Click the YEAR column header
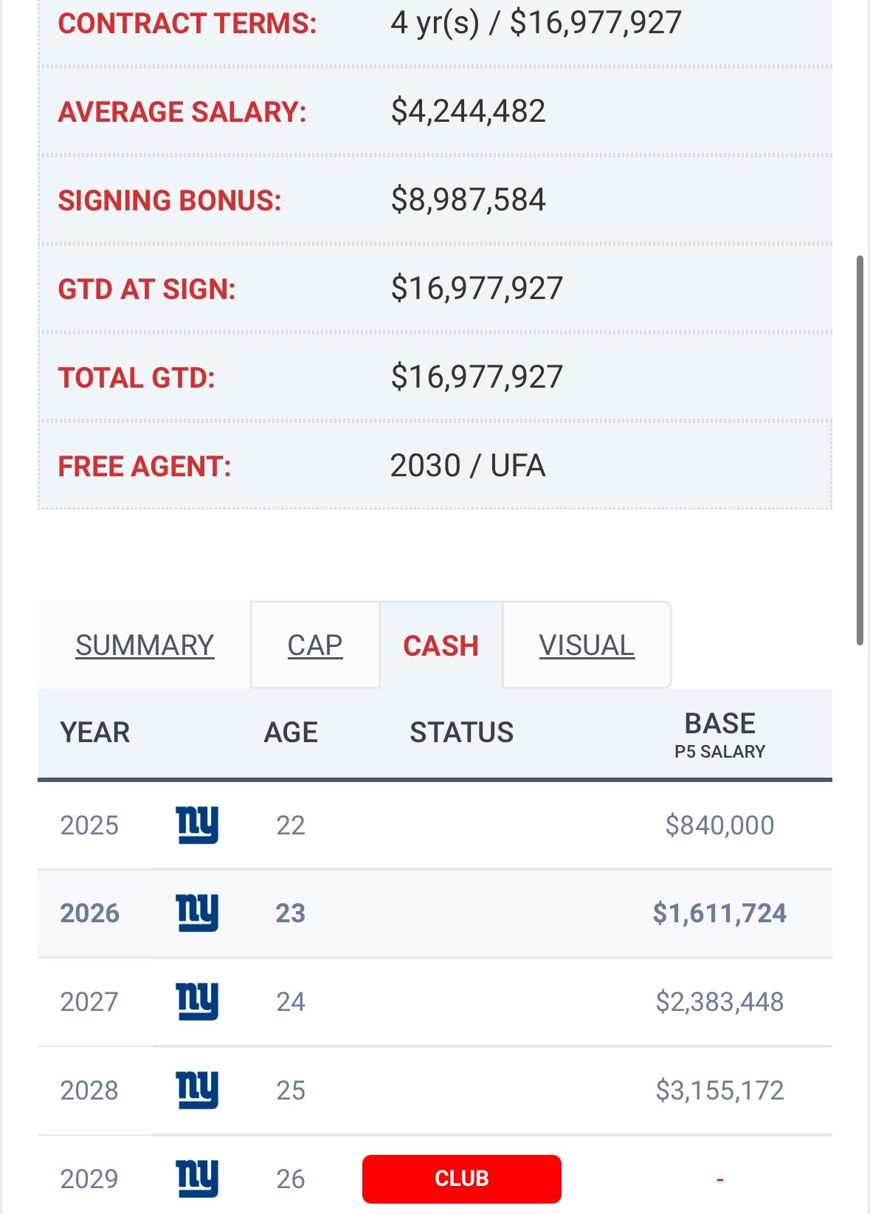 click(95, 733)
